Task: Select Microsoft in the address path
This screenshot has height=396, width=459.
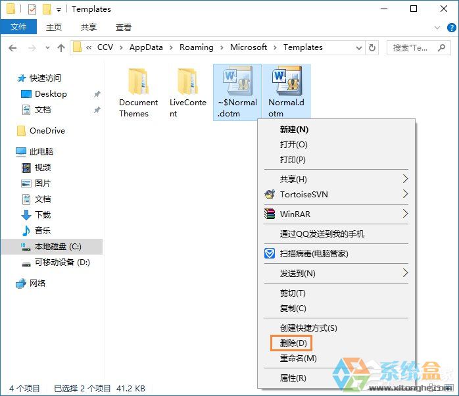Action: 249,47
